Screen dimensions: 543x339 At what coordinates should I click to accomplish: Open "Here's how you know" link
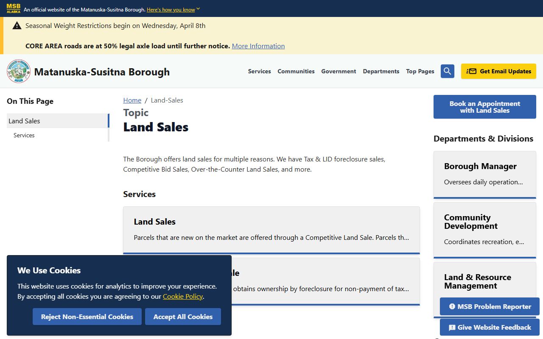(x=171, y=9)
